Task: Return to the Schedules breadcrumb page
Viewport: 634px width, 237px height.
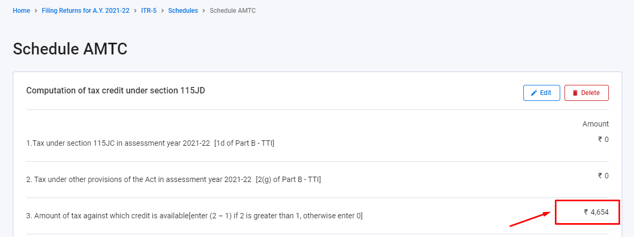Action: pos(183,11)
